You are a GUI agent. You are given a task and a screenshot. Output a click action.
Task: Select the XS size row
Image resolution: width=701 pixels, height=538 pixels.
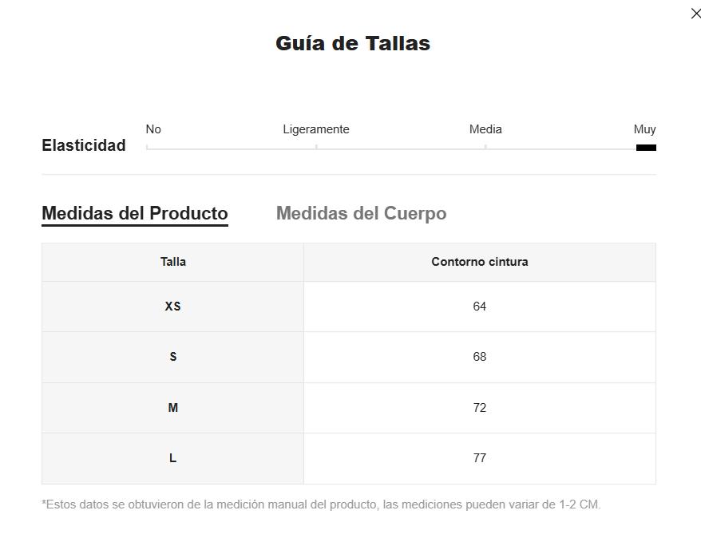pos(349,307)
